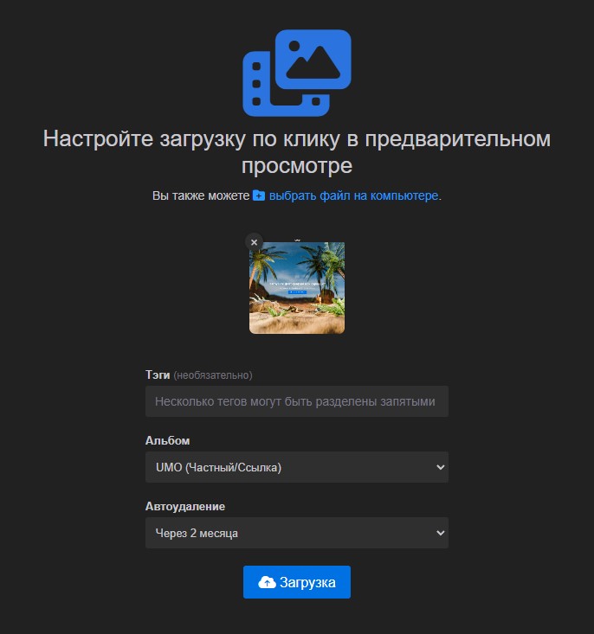This screenshot has width=594, height=634.
Task: Remove the queued image with the X button
Action: point(254,242)
